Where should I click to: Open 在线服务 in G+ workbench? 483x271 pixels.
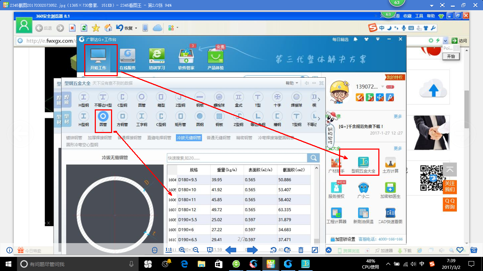point(127,58)
